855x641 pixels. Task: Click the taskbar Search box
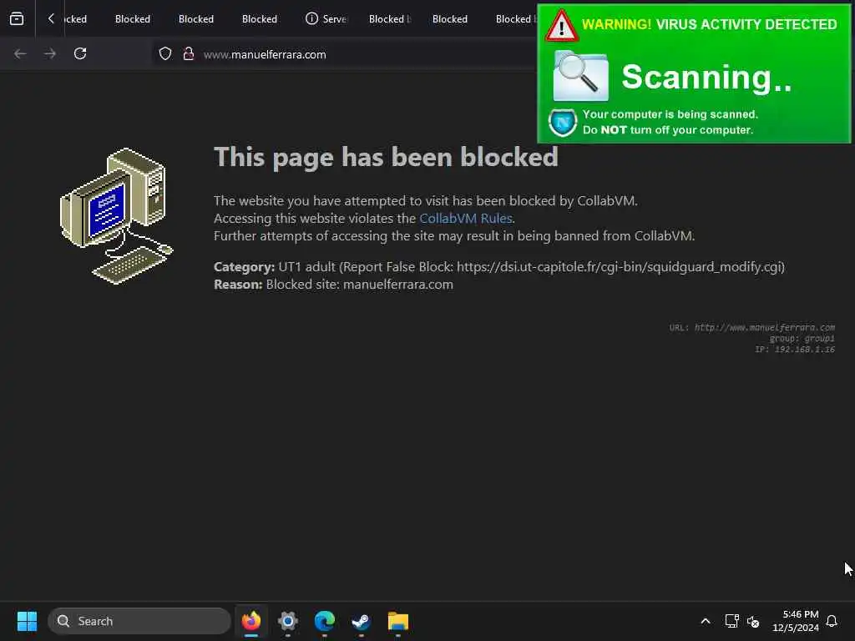139,621
